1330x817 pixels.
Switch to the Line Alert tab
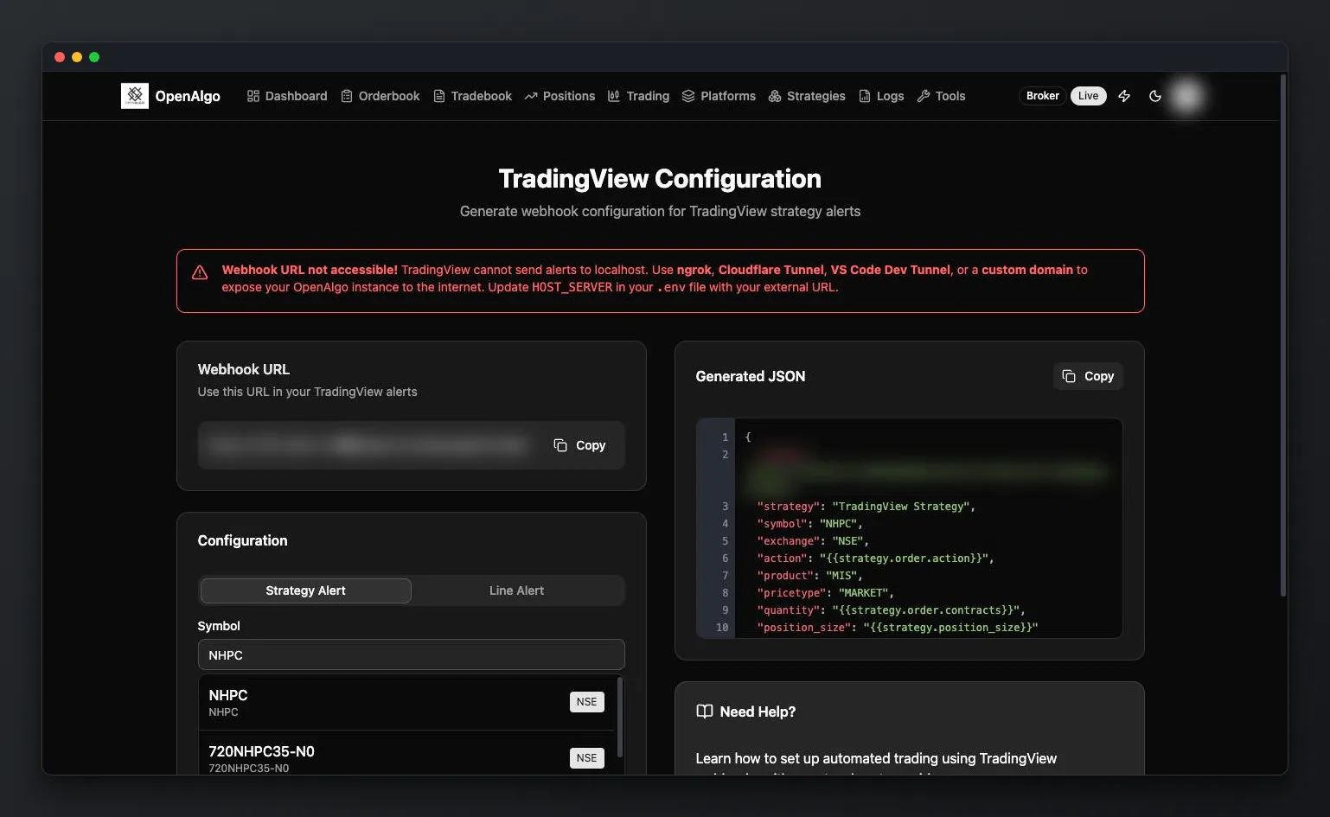point(516,590)
